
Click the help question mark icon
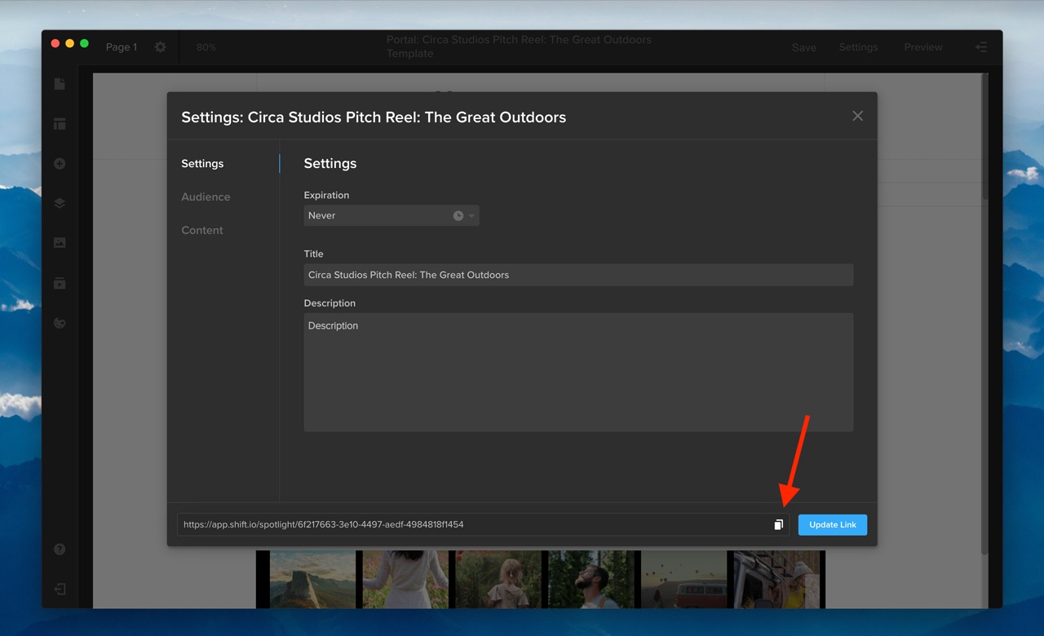pyautogui.click(x=60, y=549)
